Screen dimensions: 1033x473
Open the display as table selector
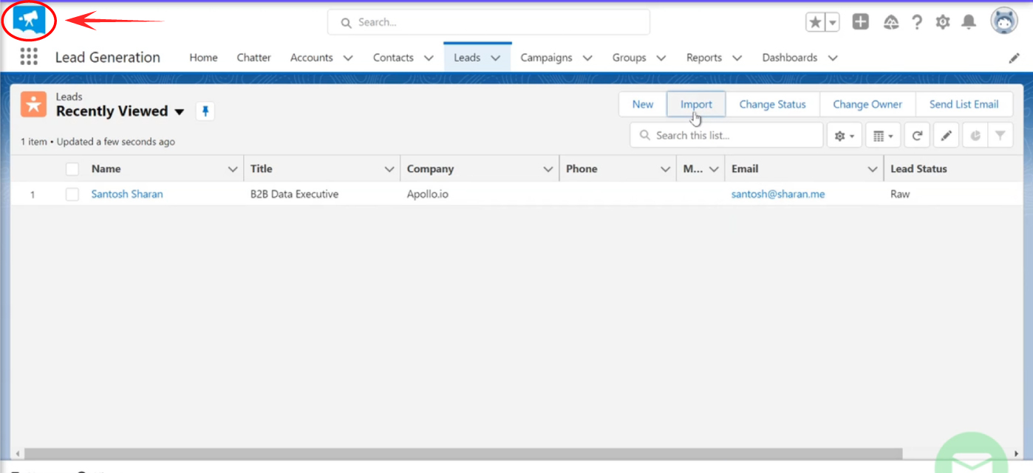(884, 136)
